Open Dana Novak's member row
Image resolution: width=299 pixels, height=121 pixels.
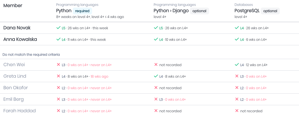coord(149,28)
